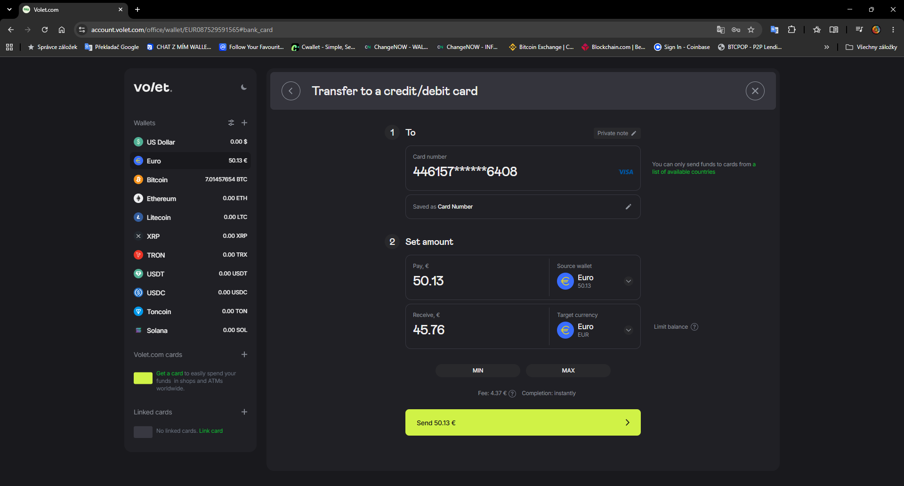Image resolution: width=904 pixels, height=486 pixels.
Task: Bookmark this page with star icon
Action: [751, 30]
